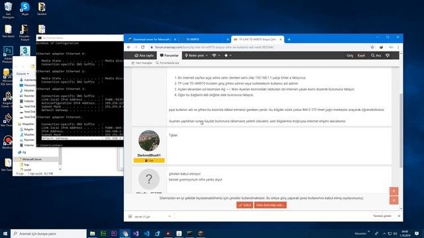Open the Ana sayfa forum menu
424x238 pixels.
point(144,56)
